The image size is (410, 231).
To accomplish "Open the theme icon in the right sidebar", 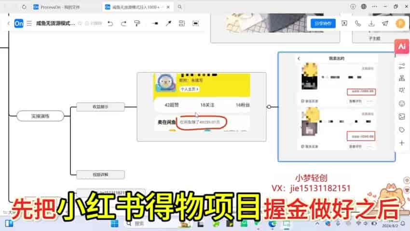I will (402, 90).
